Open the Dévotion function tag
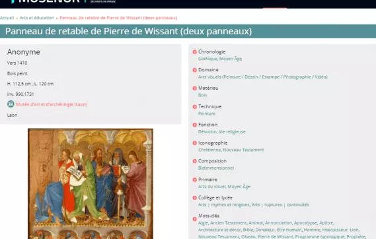This screenshot has width=376, height=239. pyautogui.click(x=207, y=131)
